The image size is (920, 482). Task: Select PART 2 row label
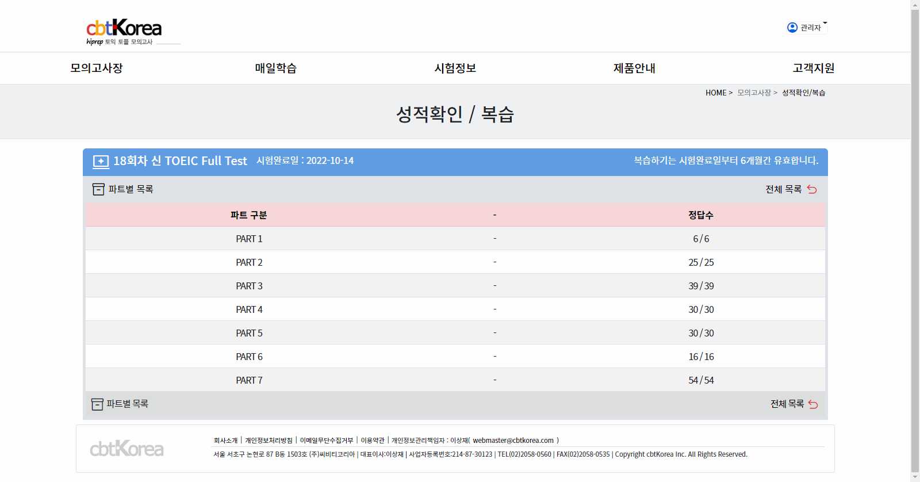[x=249, y=262]
